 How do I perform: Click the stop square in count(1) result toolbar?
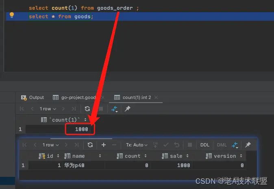(x=101, y=109)
